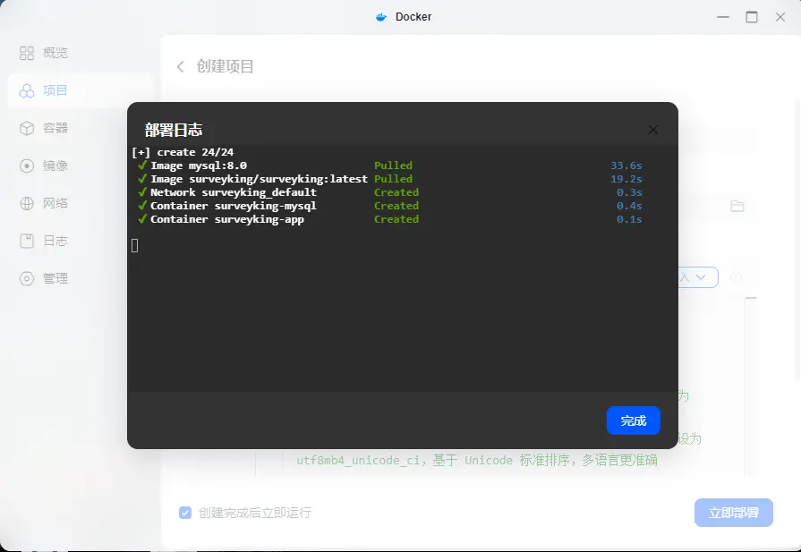This screenshot has height=552, width=801.
Task: Click the 创建项目 page title
Action: point(225,66)
